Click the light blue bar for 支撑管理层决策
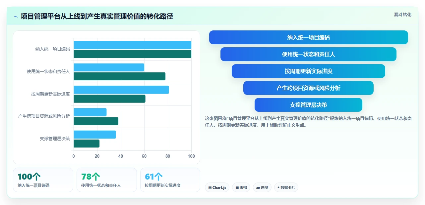 tap(95, 135)
